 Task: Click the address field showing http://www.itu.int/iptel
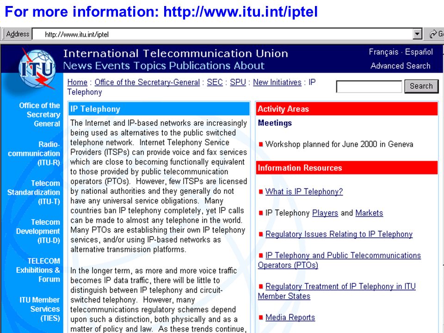(222, 34)
